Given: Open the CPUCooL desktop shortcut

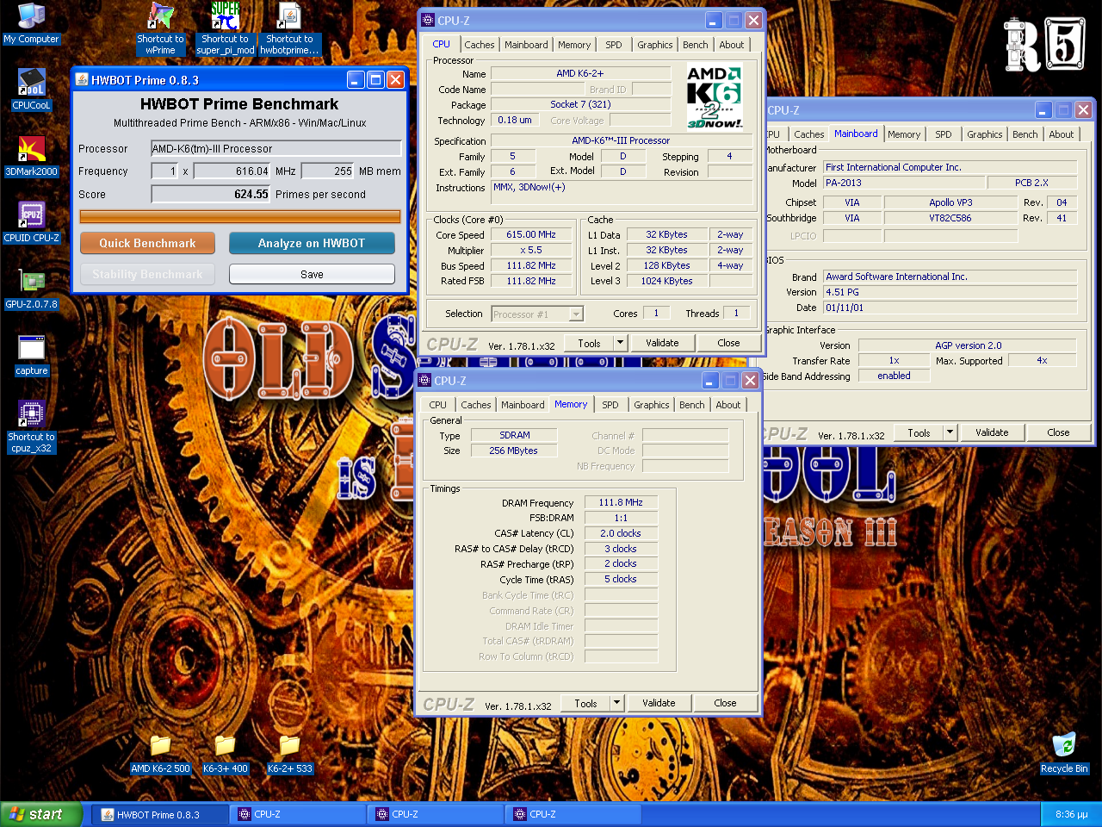Looking at the screenshot, I should 31,84.
